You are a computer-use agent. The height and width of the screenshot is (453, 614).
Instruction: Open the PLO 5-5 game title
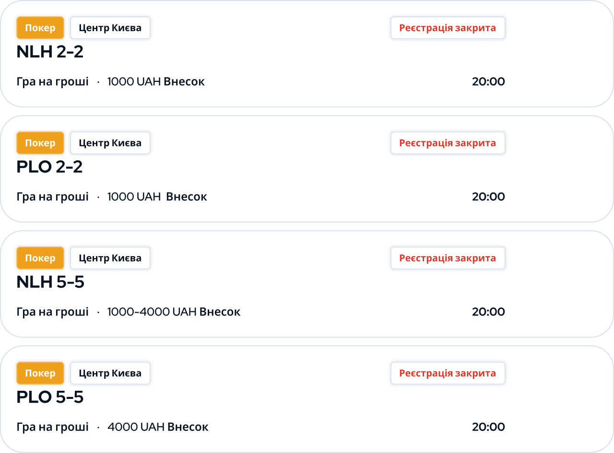(50, 397)
